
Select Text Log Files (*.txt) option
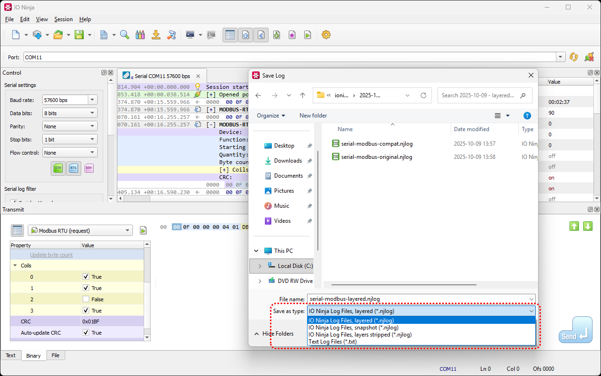[332, 342]
